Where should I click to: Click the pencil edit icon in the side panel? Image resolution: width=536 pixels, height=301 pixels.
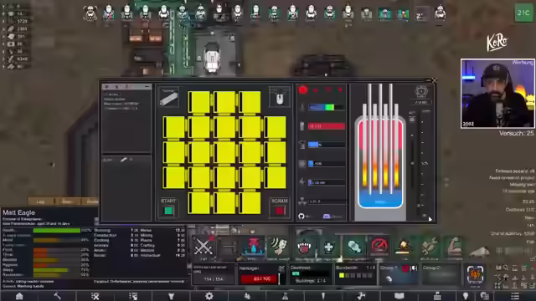[124, 160]
